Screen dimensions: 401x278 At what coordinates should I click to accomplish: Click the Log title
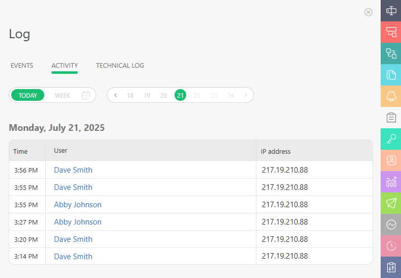click(x=19, y=35)
